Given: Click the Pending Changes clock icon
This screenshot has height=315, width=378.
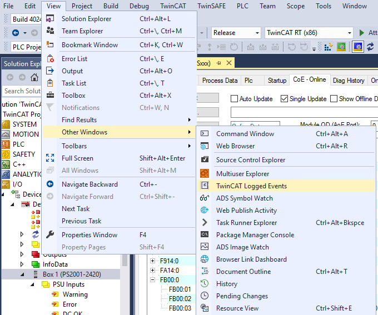Looking at the screenshot, I should [205, 296].
